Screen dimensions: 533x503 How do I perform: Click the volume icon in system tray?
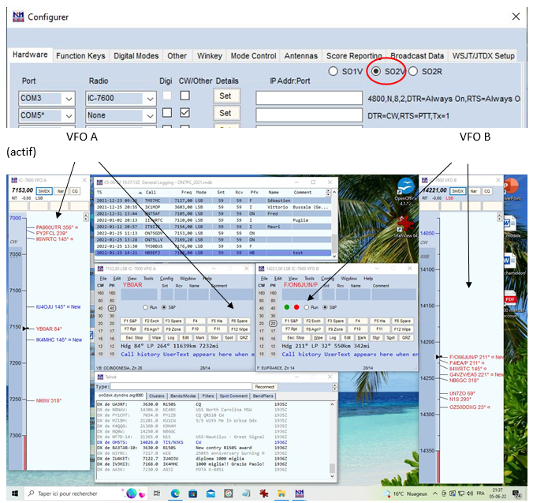point(470,494)
